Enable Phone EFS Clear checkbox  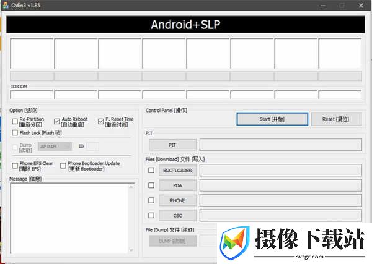point(15,166)
